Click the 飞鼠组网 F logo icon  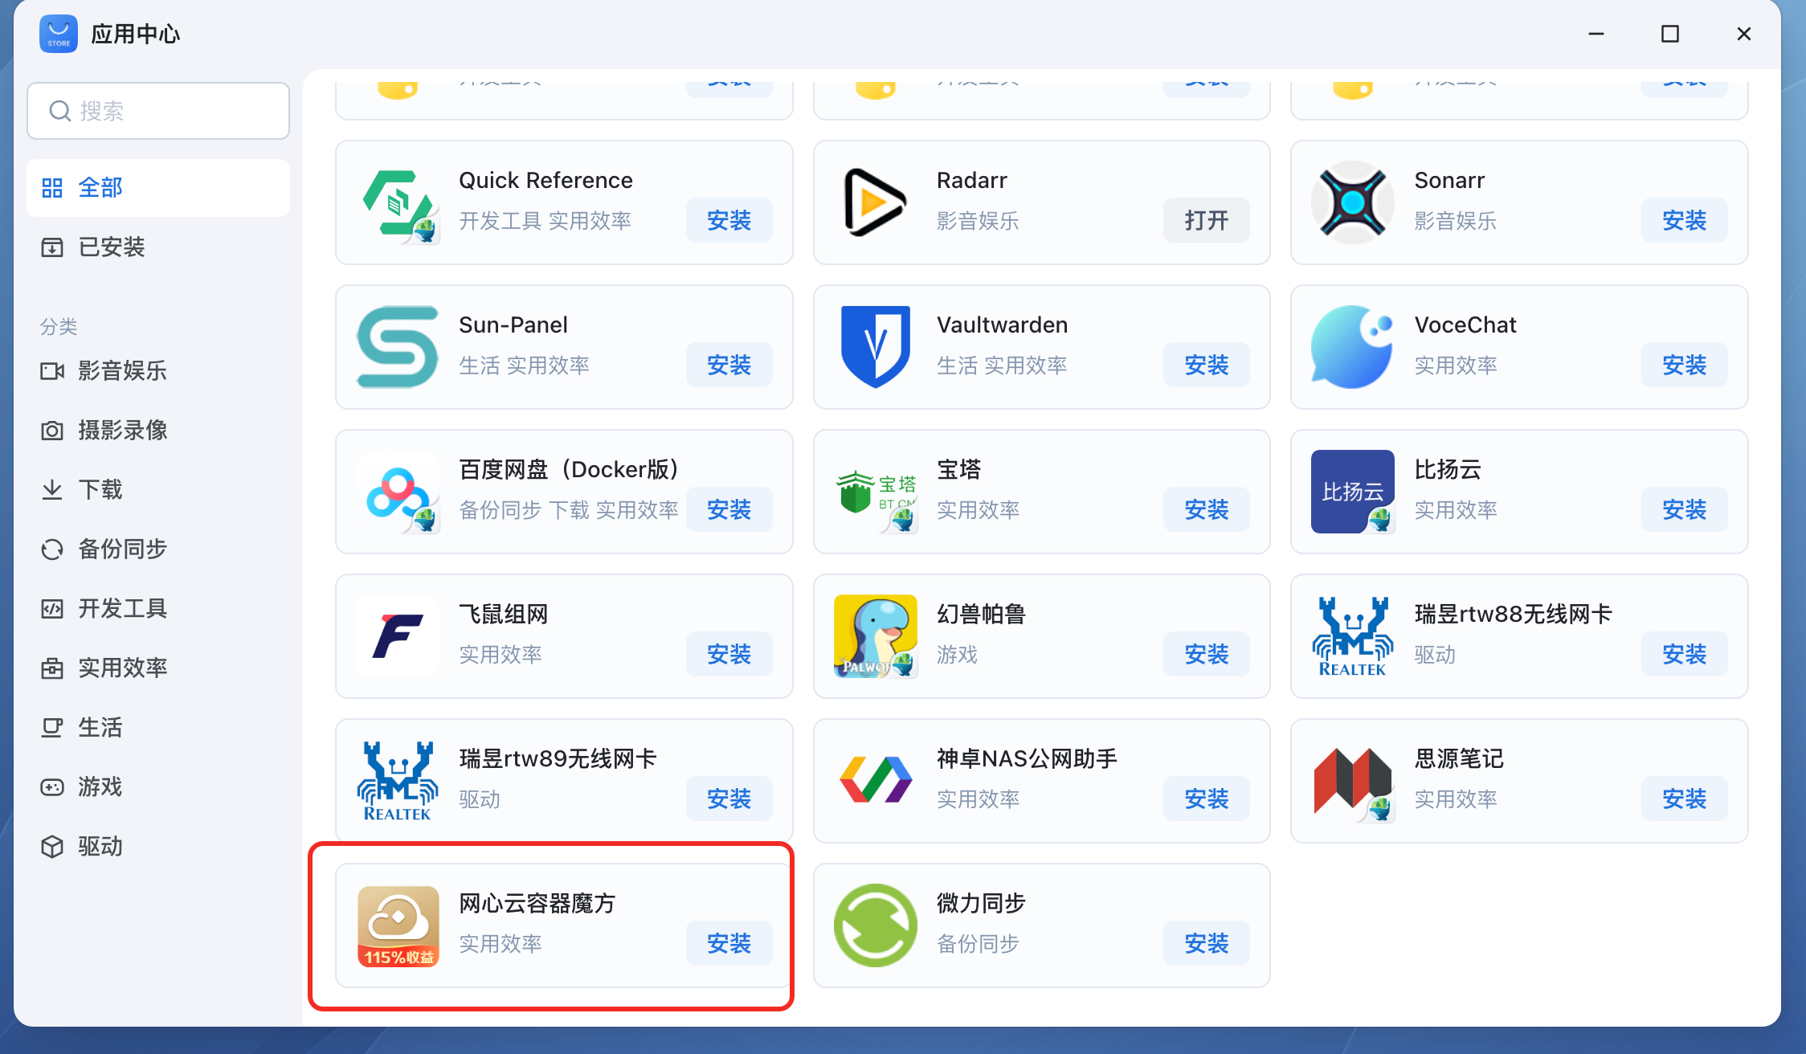point(398,636)
